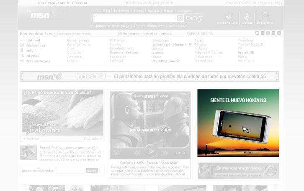Open the Mapas search tab
This screenshot has height=191, width=304.
pyautogui.click(x=168, y=10)
